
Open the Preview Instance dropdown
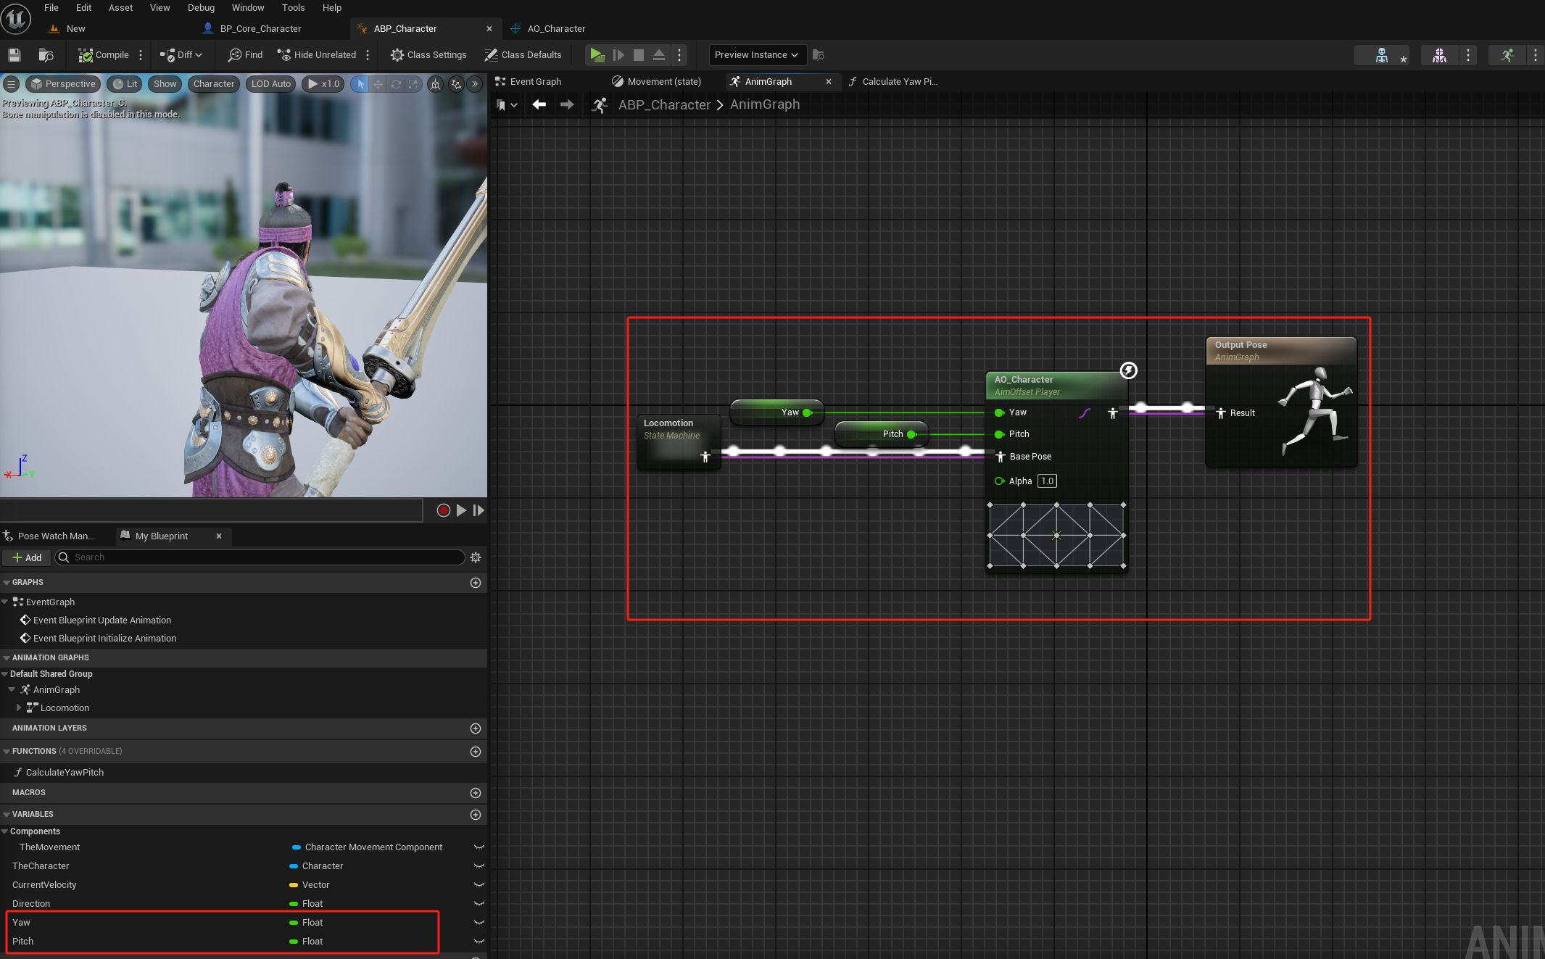tap(756, 55)
